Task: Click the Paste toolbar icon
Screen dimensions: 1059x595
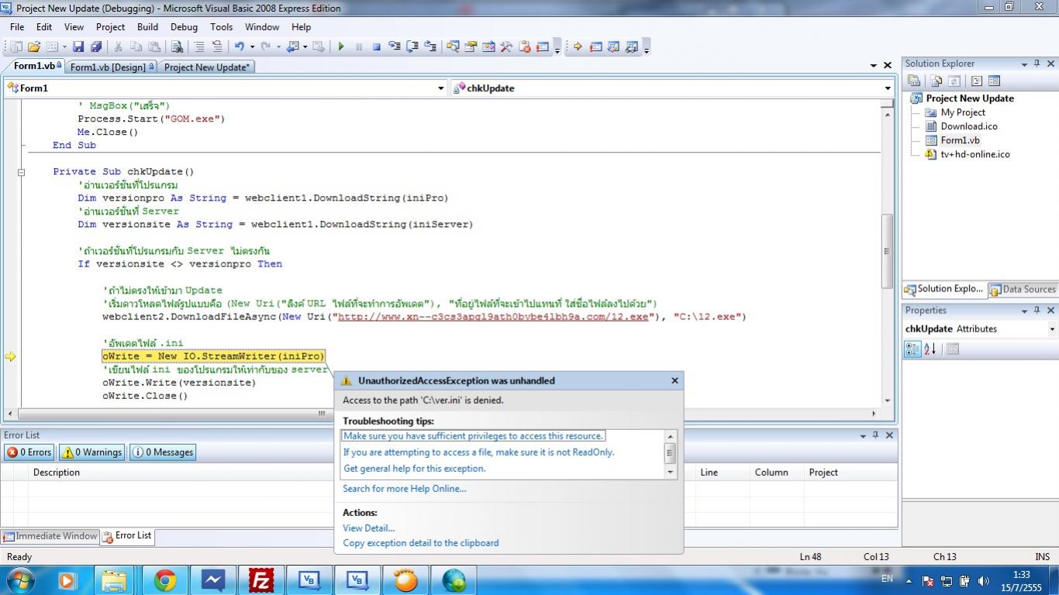Action: (x=154, y=46)
